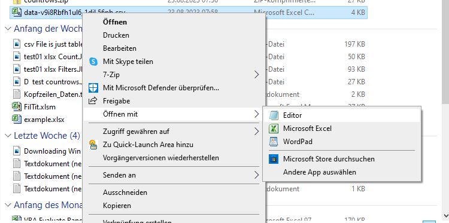Expand the 7-Zip submenu arrow

tap(257, 75)
